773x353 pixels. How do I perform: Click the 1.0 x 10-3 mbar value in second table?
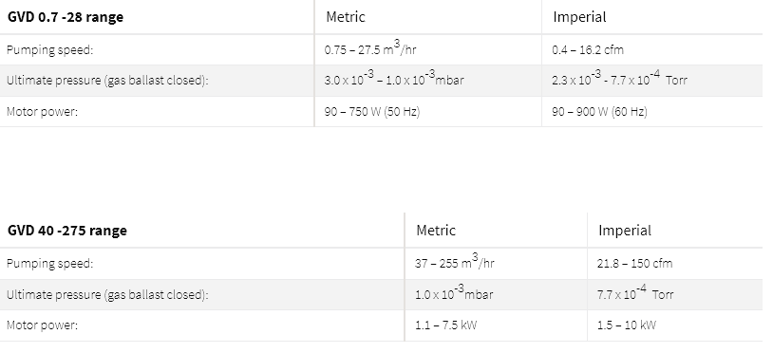click(x=454, y=293)
